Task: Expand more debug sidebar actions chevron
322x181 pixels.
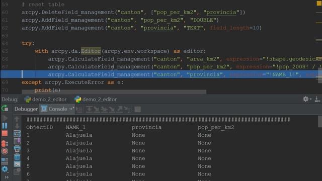Action: pyautogui.click(x=7, y=177)
